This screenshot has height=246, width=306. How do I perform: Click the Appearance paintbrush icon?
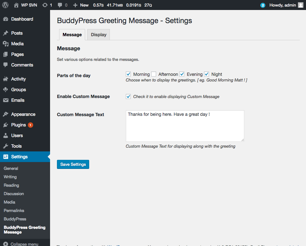(x=6, y=114)
